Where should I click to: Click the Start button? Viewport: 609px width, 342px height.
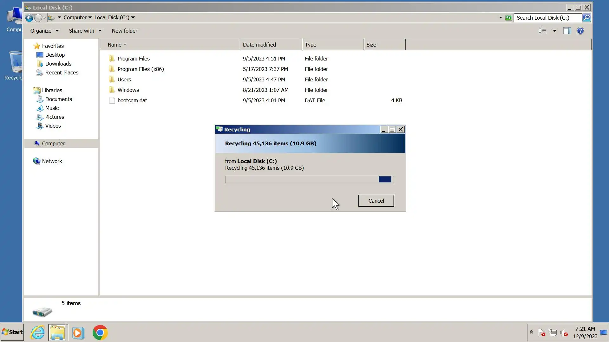pyautogui.click(x=12, y=332)
